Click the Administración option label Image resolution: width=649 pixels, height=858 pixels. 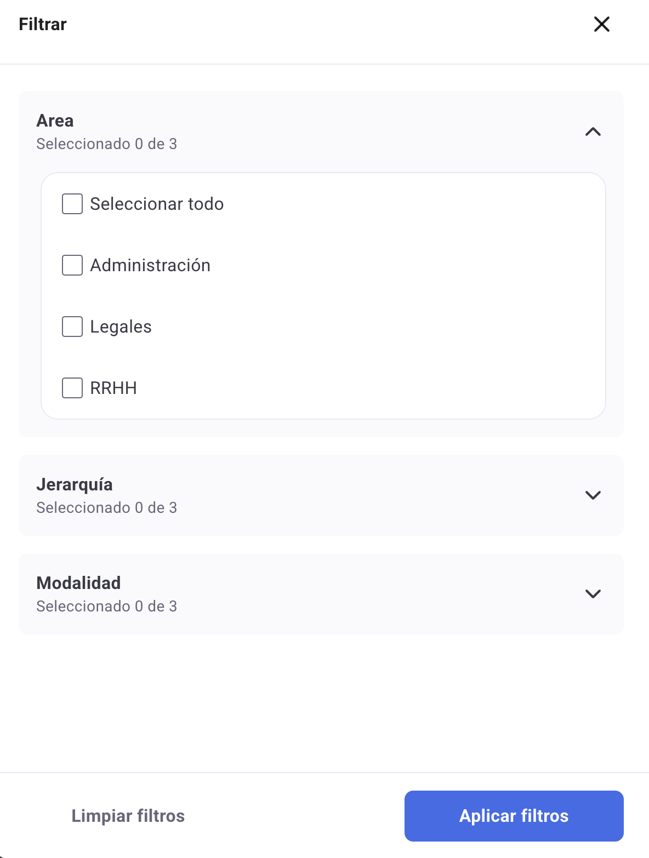tap(150, 265)
